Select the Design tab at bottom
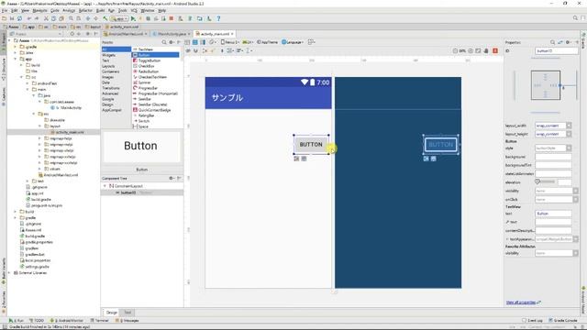Viewport: 587px width, 330px height. coord(112,312)
